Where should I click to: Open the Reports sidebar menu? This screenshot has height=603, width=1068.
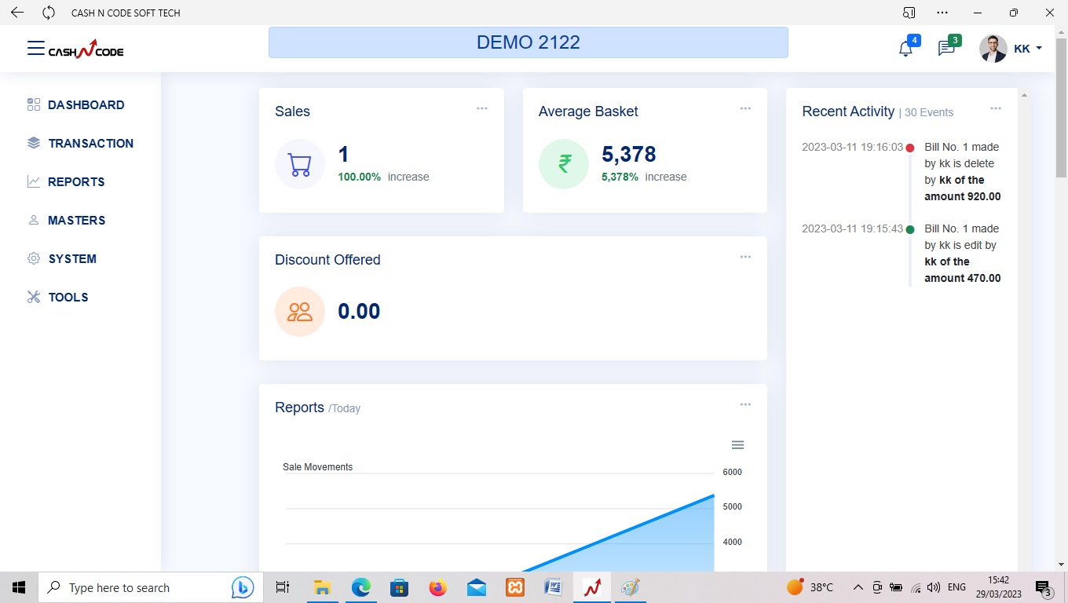click(x=76, y=182)
